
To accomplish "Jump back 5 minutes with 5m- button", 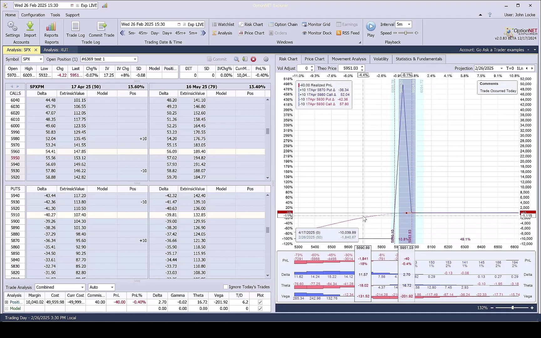I will click(x=132, y=33).
